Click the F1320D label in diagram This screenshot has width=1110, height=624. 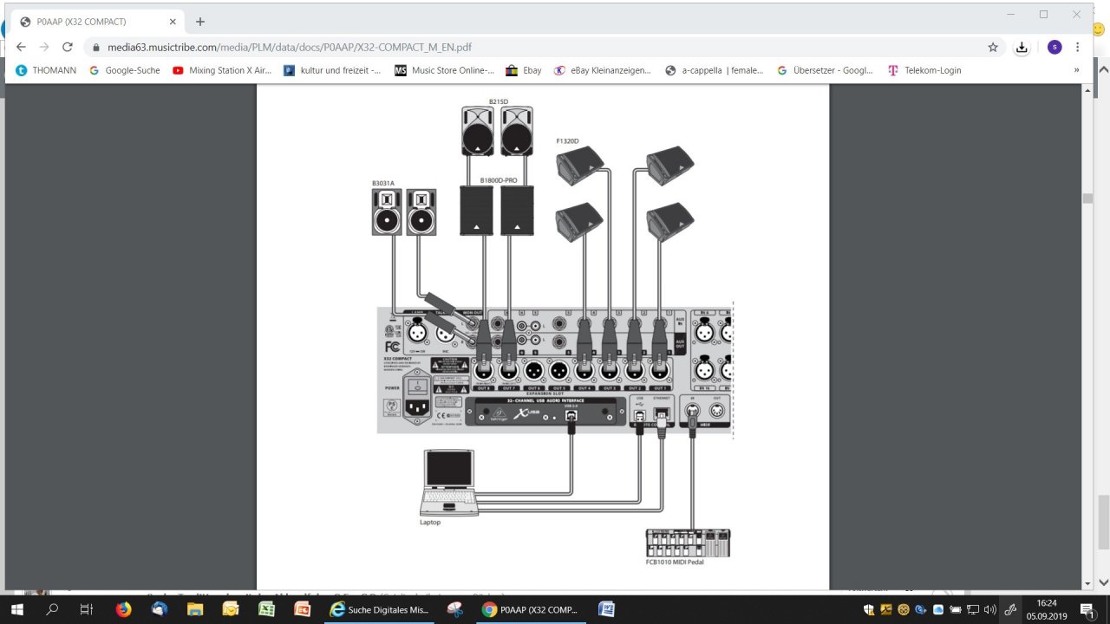(567, 140)
